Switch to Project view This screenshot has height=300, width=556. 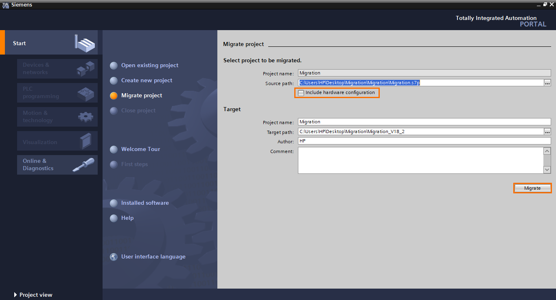[x=33, y=295]
